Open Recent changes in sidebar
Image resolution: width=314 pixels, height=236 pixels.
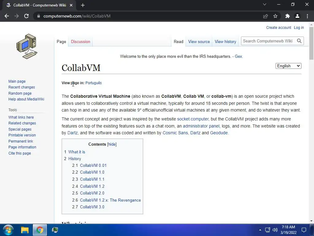[x=22, y=87]
